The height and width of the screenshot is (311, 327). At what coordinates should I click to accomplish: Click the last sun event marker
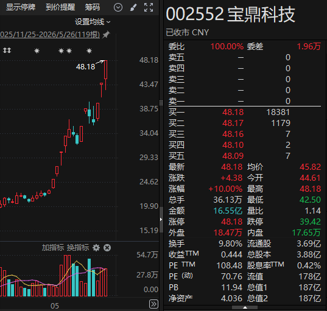pos(90,51)
